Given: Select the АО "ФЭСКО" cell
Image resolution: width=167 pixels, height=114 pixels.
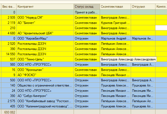Looking at the screenshot, I should [45, 75].
